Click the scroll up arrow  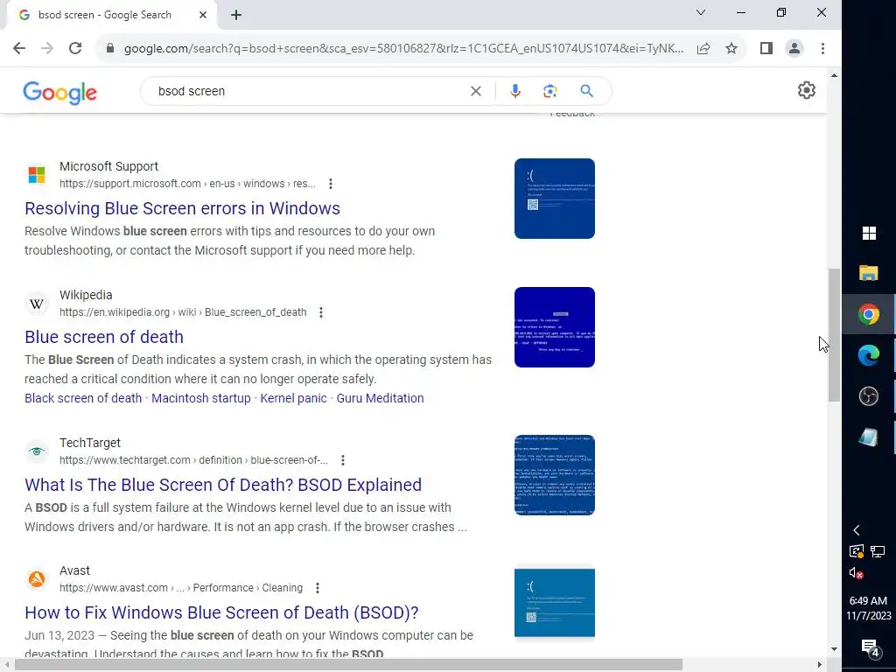(x=834, y=75)
